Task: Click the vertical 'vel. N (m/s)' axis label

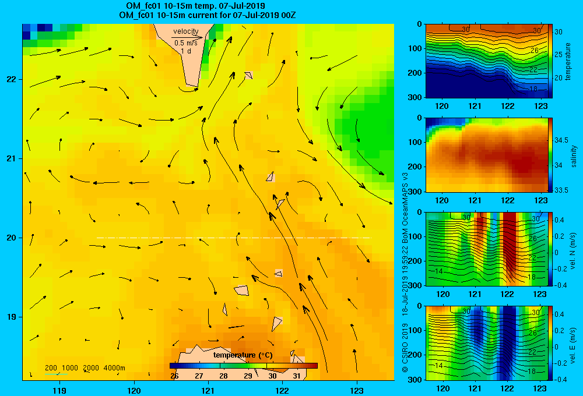Action: coord(573,251)
